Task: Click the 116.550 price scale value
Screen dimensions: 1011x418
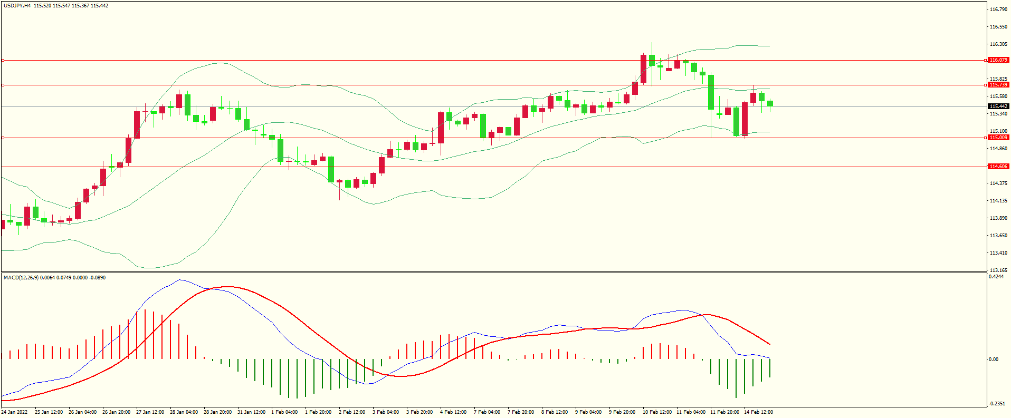Action: click(999, 27)
